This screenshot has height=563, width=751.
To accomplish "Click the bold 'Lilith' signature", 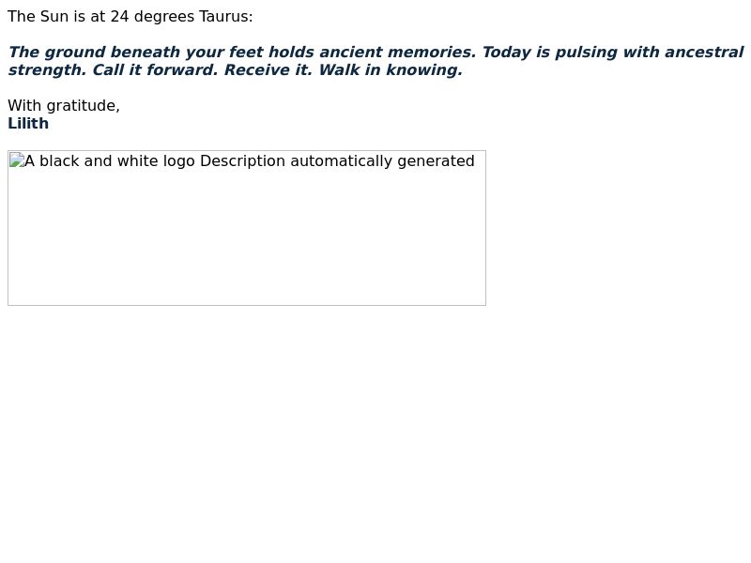I will (28, 124).
